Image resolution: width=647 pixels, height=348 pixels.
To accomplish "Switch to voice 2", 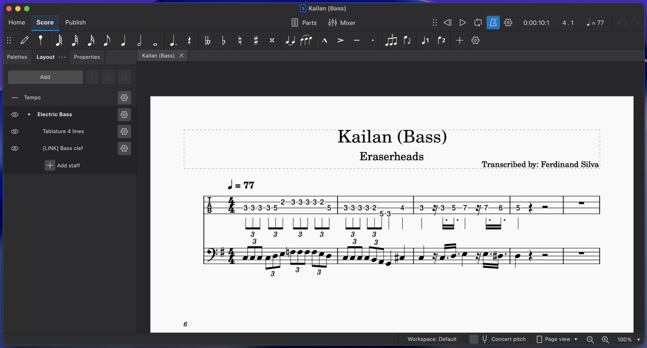I will pyautogui.click(x=442, y=40).
